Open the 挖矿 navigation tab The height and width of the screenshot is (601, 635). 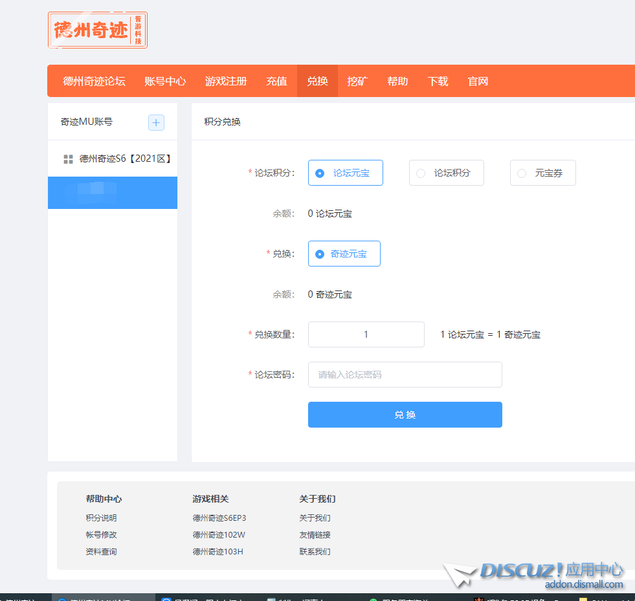tap(357, 82)
